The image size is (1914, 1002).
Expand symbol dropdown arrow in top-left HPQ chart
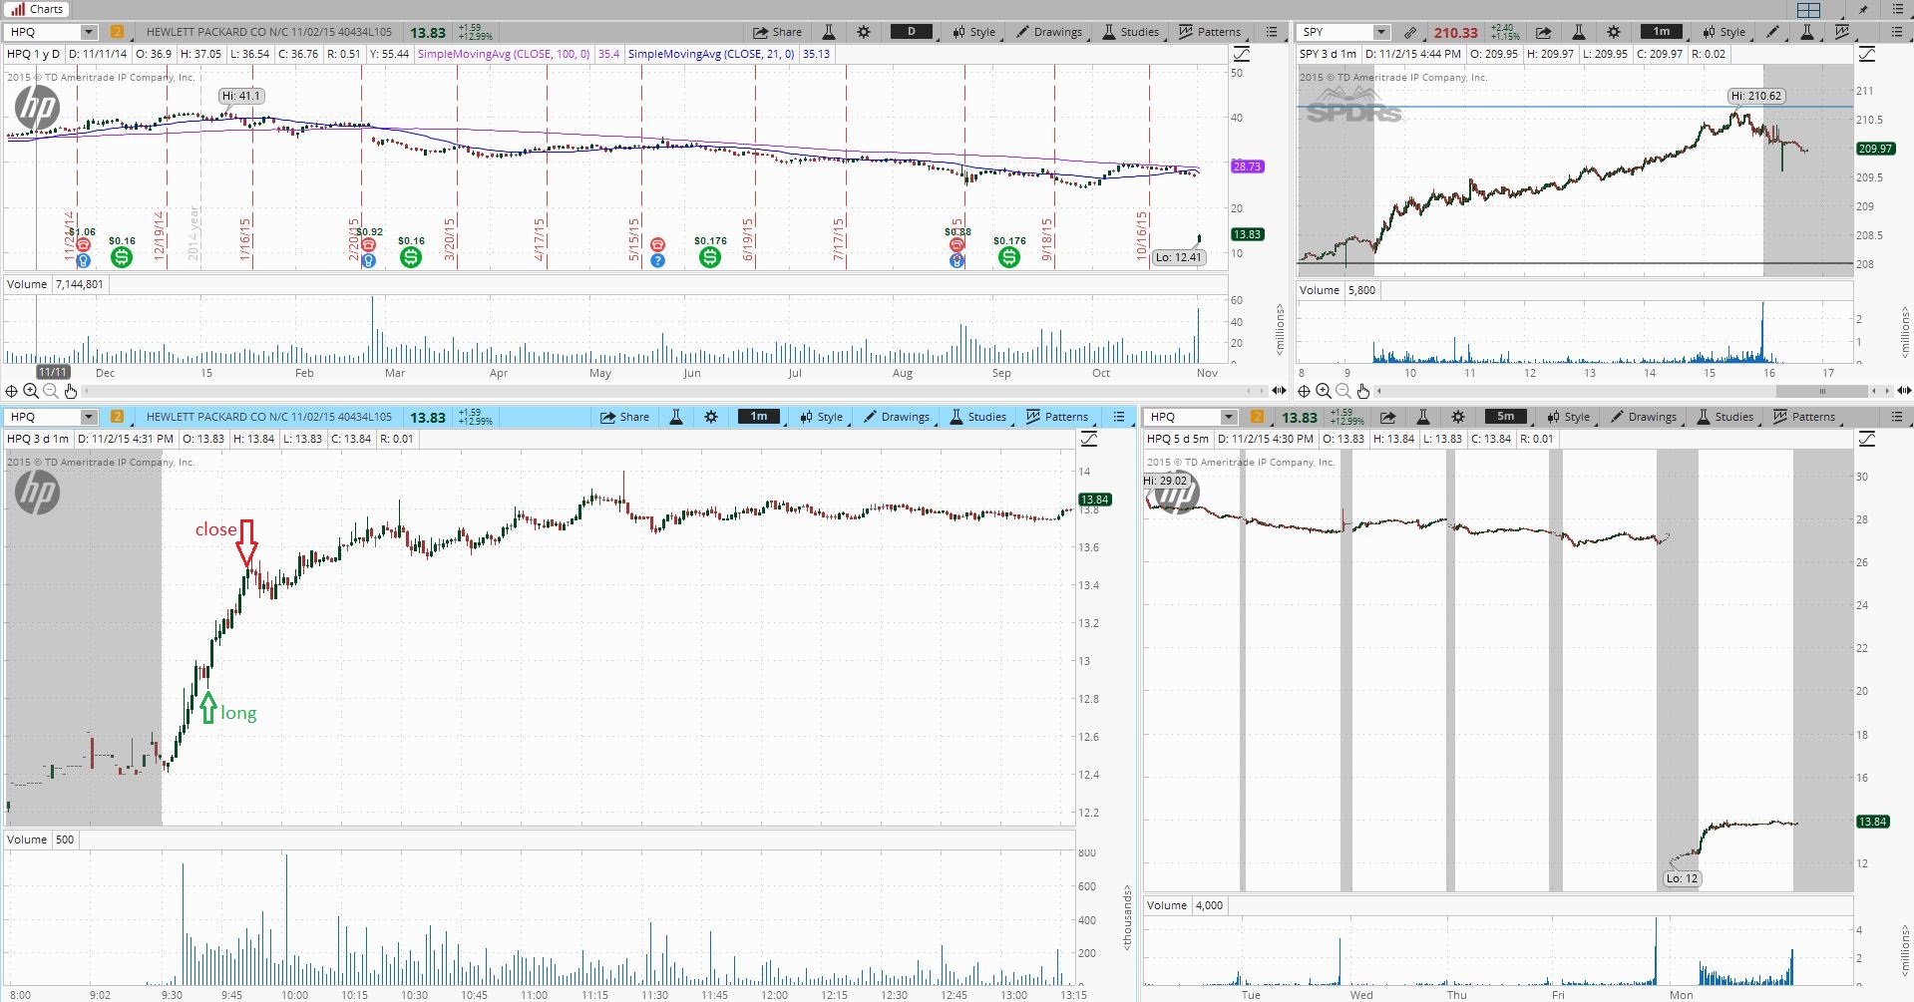[x=88, y=32]
